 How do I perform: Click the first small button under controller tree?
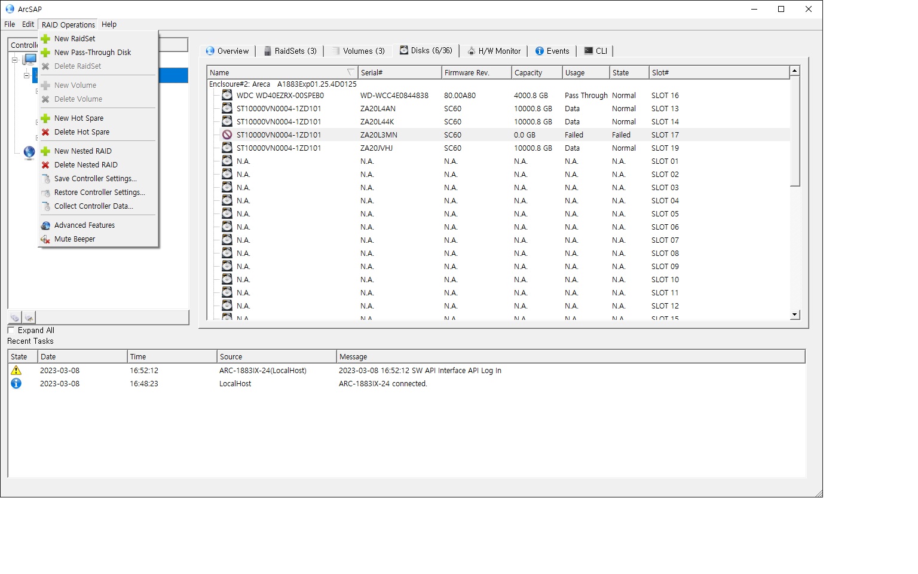pyautogui.click(x=15, y=317)
